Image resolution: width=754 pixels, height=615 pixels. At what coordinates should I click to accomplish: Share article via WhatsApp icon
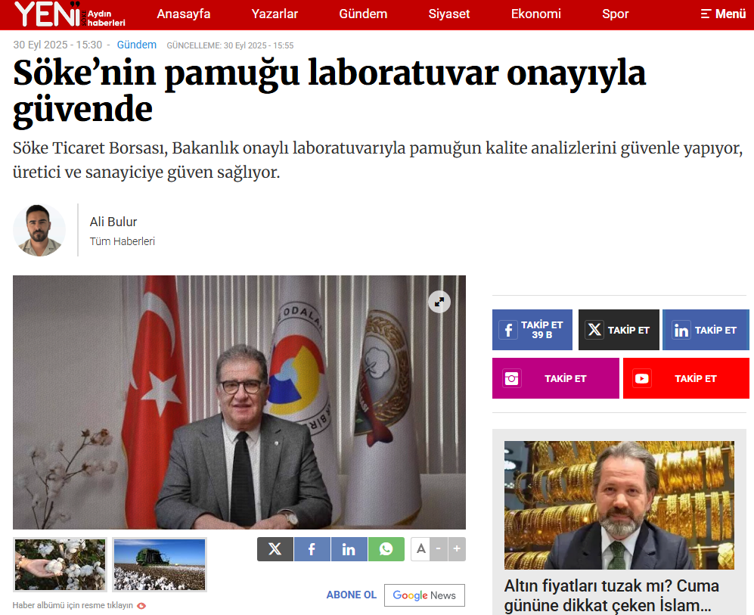[x=386, y=549]
